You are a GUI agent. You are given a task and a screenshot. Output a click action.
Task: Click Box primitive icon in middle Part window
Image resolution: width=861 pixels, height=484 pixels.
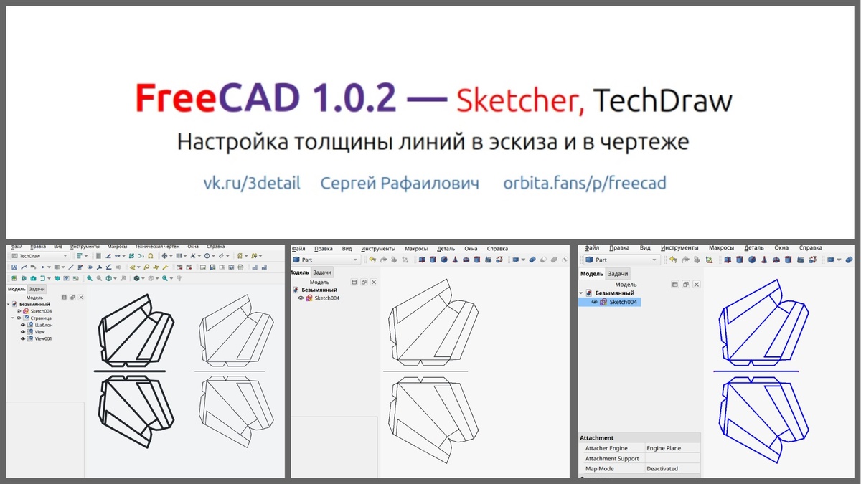pos(422,260)
